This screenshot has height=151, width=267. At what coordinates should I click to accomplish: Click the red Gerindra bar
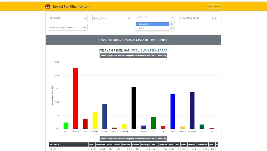75,98
